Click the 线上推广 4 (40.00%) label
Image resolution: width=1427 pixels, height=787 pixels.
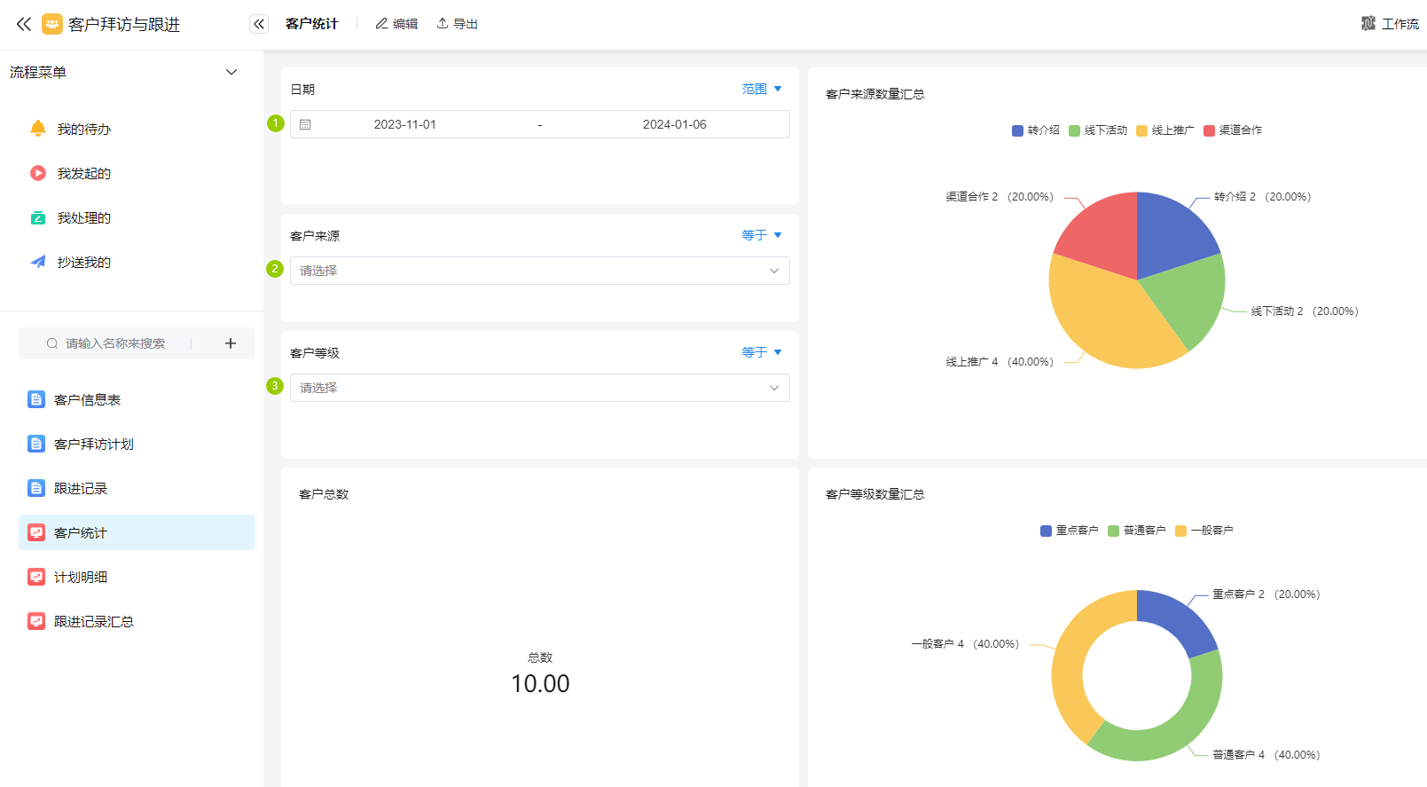(x=1000, y=362)
